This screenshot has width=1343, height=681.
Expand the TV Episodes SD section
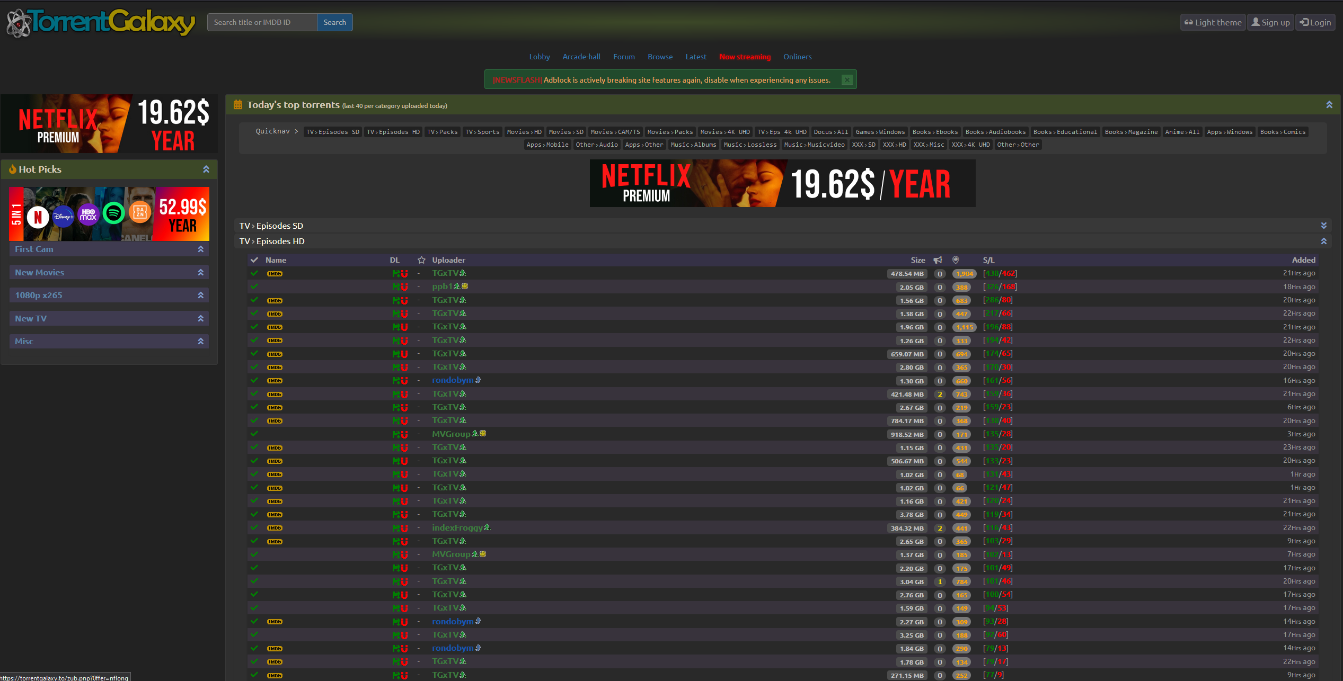(1323, 226)
